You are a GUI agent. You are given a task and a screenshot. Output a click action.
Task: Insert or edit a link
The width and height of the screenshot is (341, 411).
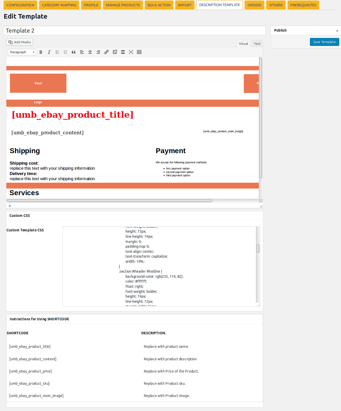[x=106, y=52]
